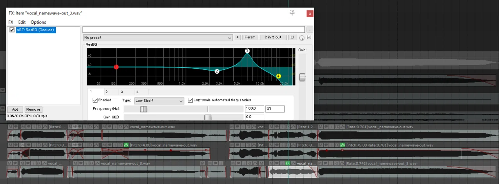
Task: Toggle the plugin bypass checkbox beside wet knob
Action: click(309, 37)
